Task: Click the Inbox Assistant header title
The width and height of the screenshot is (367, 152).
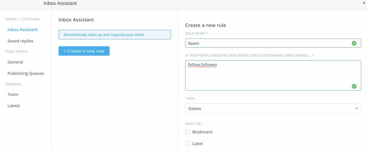Action: [x=60, y=4]
